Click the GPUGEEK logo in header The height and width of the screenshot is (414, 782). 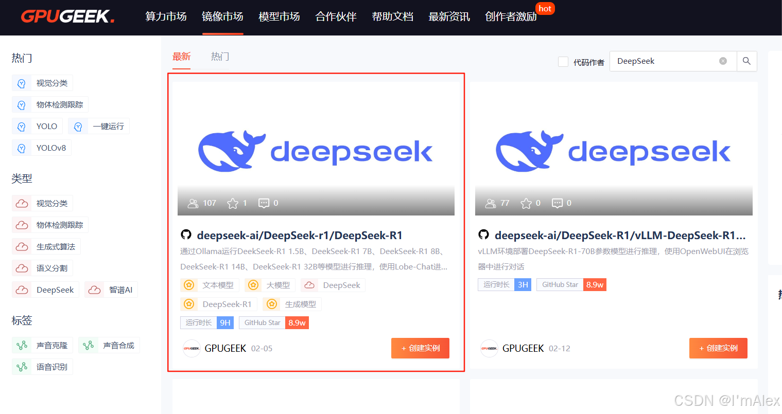point(67,16)
